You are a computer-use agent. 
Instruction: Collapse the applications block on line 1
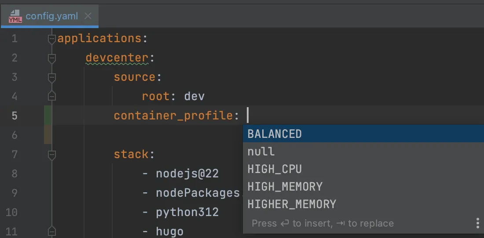click(52, 39)
